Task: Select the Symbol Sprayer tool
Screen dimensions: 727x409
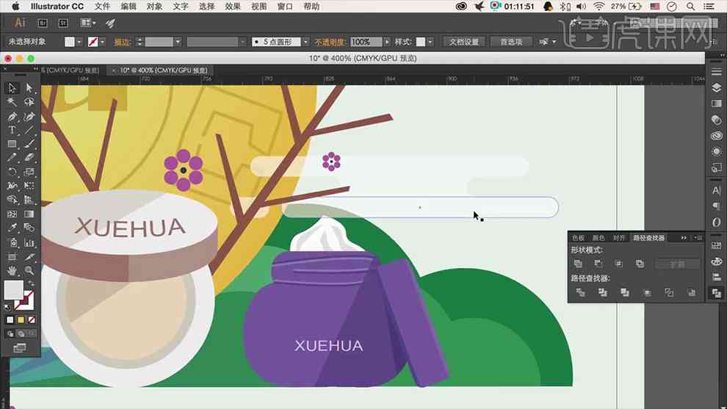Action: point(12,242)
